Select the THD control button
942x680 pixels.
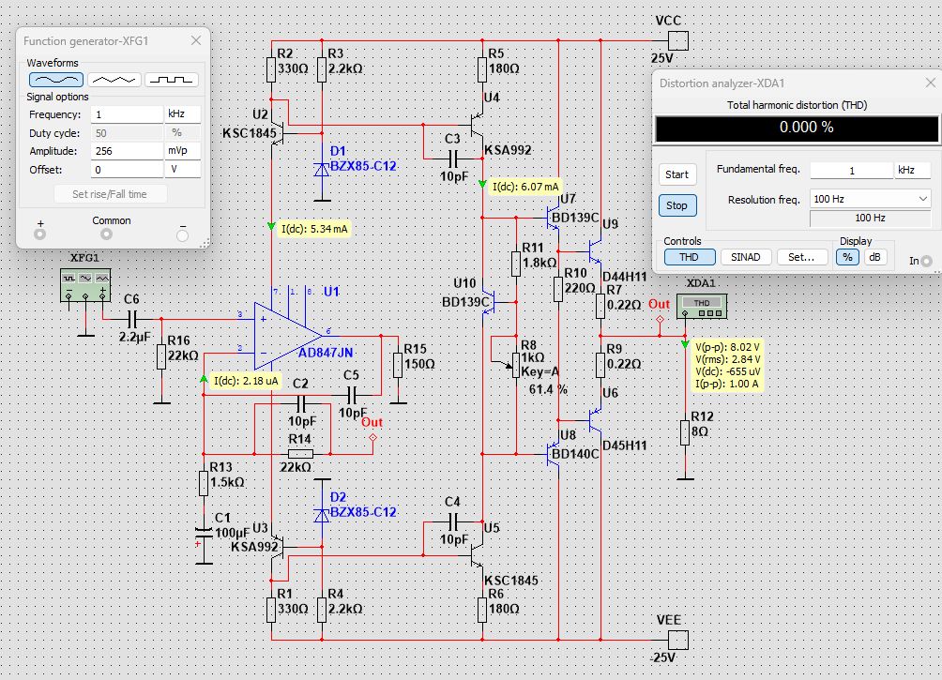[x=689, y=257]
